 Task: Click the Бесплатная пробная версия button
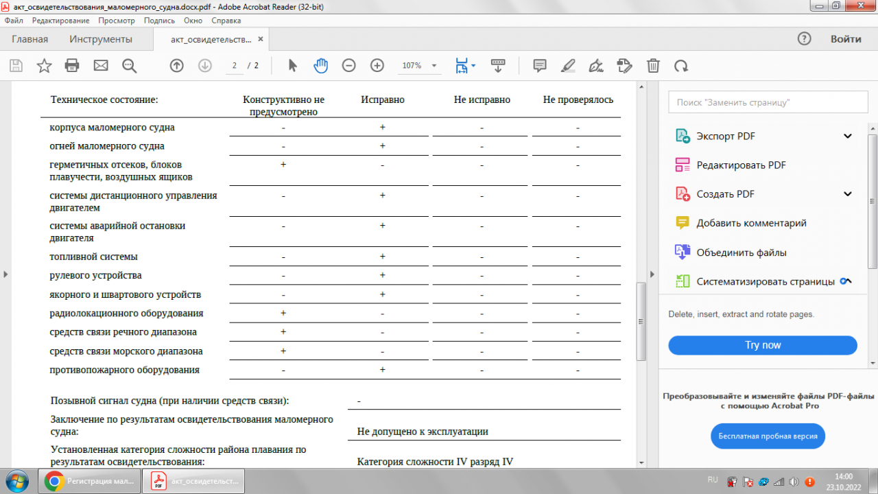[x=768, y=436]
